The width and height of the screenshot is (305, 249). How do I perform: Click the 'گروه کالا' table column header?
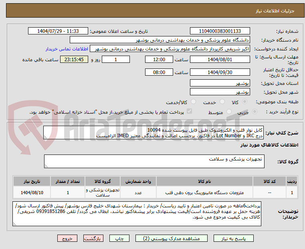pos(103,181)
